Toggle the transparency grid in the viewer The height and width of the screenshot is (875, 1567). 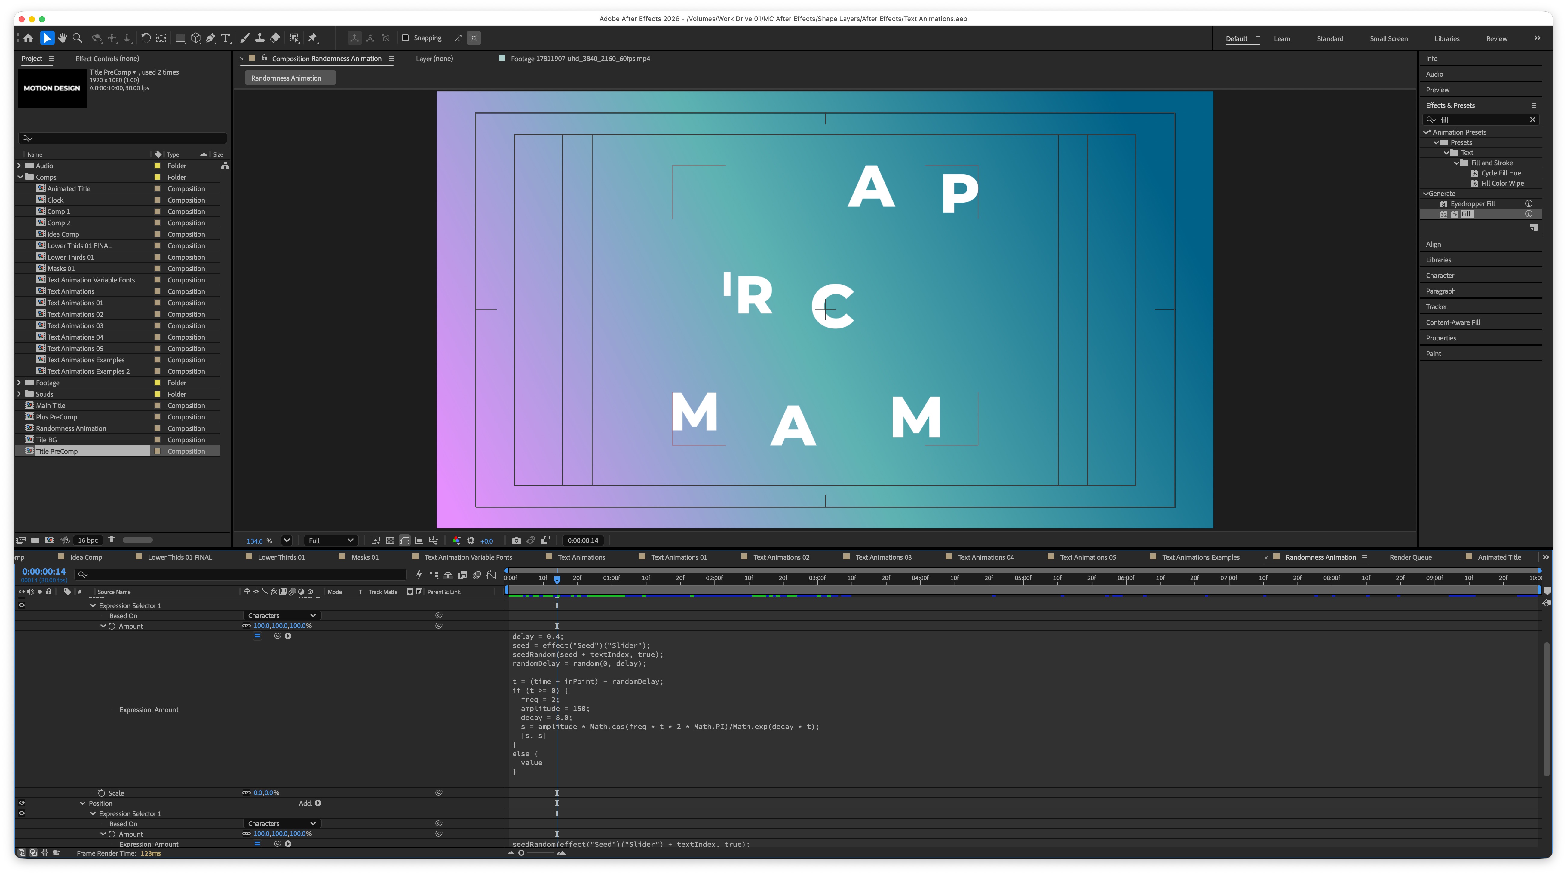(x=390, y=540)
